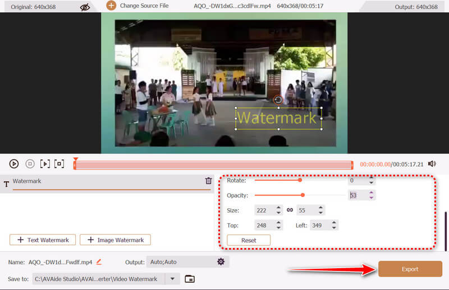The height and width of the screenshot is (290, 449).
Task: Click the Original: 640x368 label
Action: tap(33, 7)
